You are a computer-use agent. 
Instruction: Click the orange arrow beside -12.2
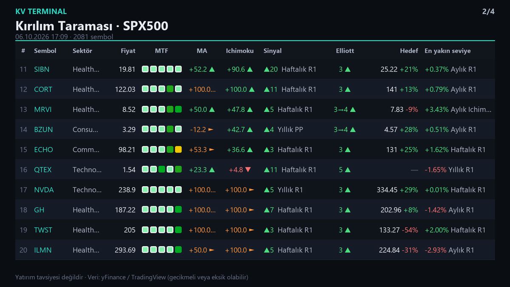coord(211,130)
